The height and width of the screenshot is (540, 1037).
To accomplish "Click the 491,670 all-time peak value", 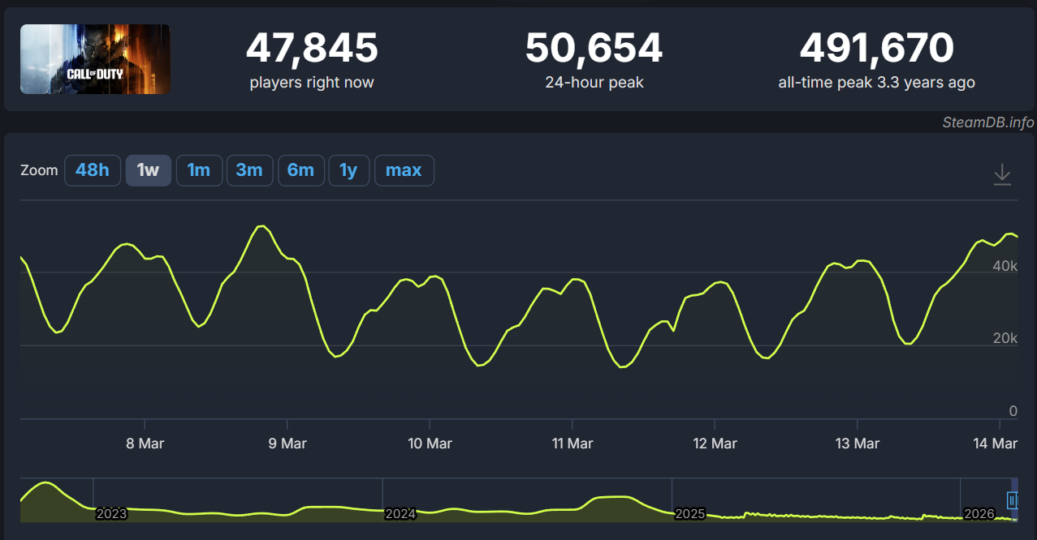I will (877, 49).
